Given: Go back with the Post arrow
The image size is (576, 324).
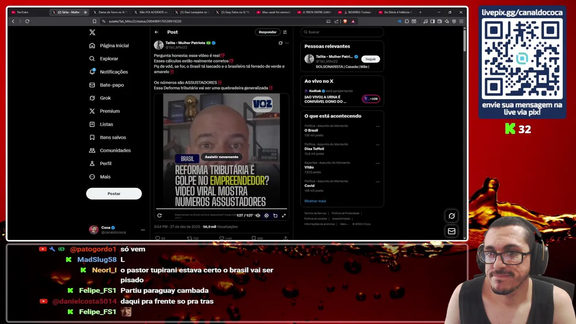Looking at the screenshot, I should click(156, 32).
